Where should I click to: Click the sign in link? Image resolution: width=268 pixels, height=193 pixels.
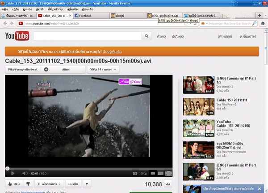[x=248, y=36]
